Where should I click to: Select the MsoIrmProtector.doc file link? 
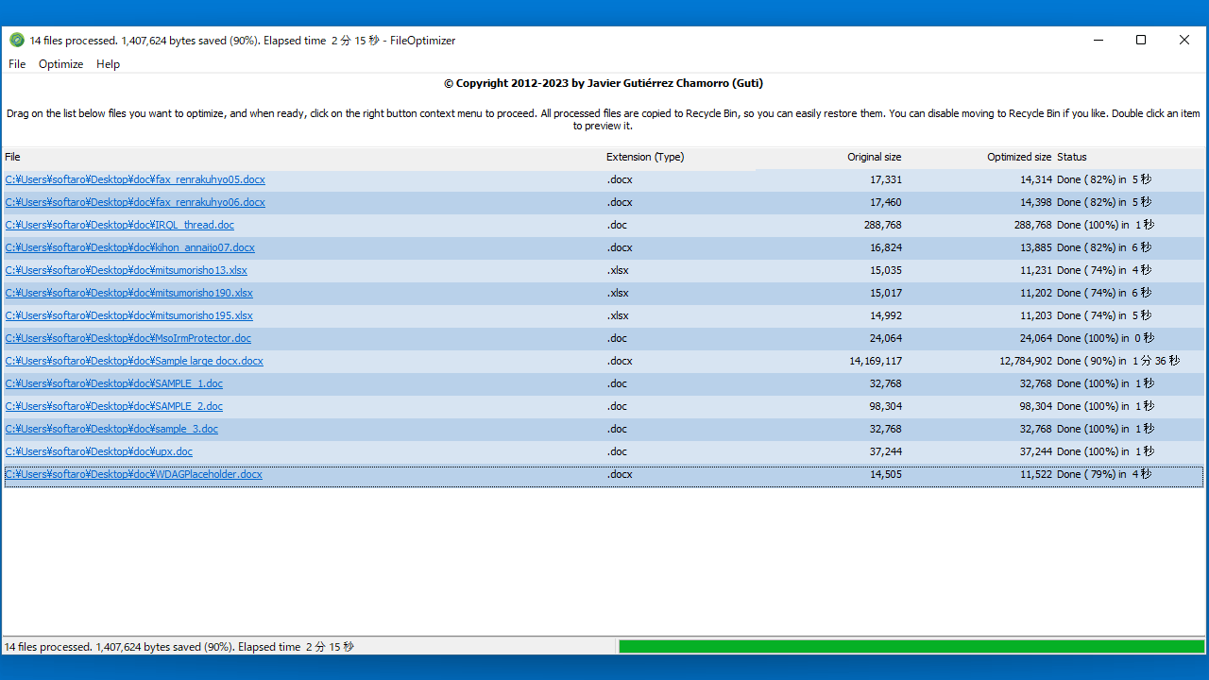pyautogui.click(x=128, y=338)
